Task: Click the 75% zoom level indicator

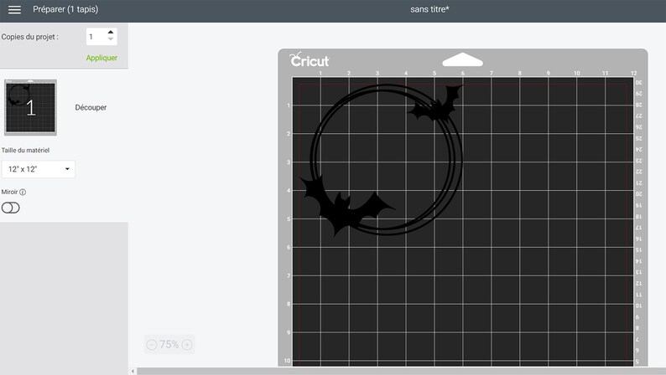Action: (x=169, y=345)
